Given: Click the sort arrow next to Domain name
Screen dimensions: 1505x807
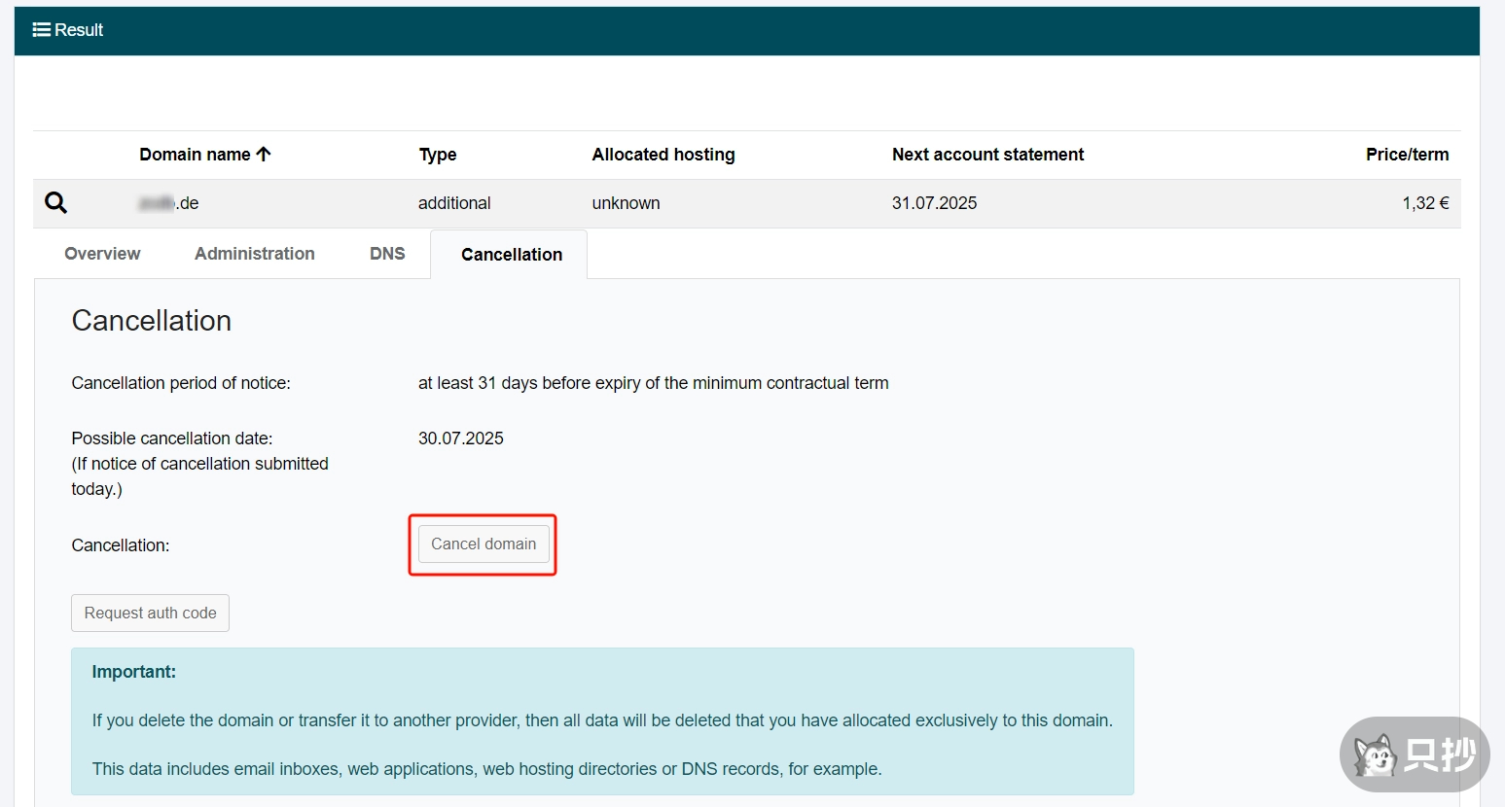Looking at the screenshot, I should pos(264,154).
